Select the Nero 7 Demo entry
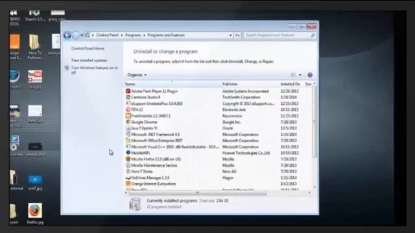This screenshot has height=233, width=415. pyautogui.click(x=219, y=172)
